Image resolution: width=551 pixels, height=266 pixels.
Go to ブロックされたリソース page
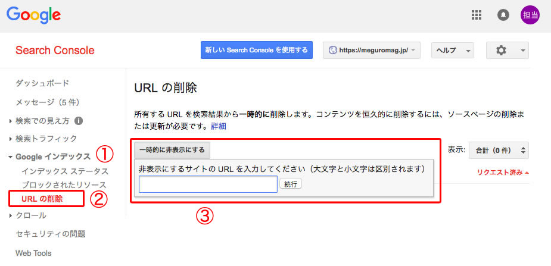pyautogui.click(x=64, y=185)
